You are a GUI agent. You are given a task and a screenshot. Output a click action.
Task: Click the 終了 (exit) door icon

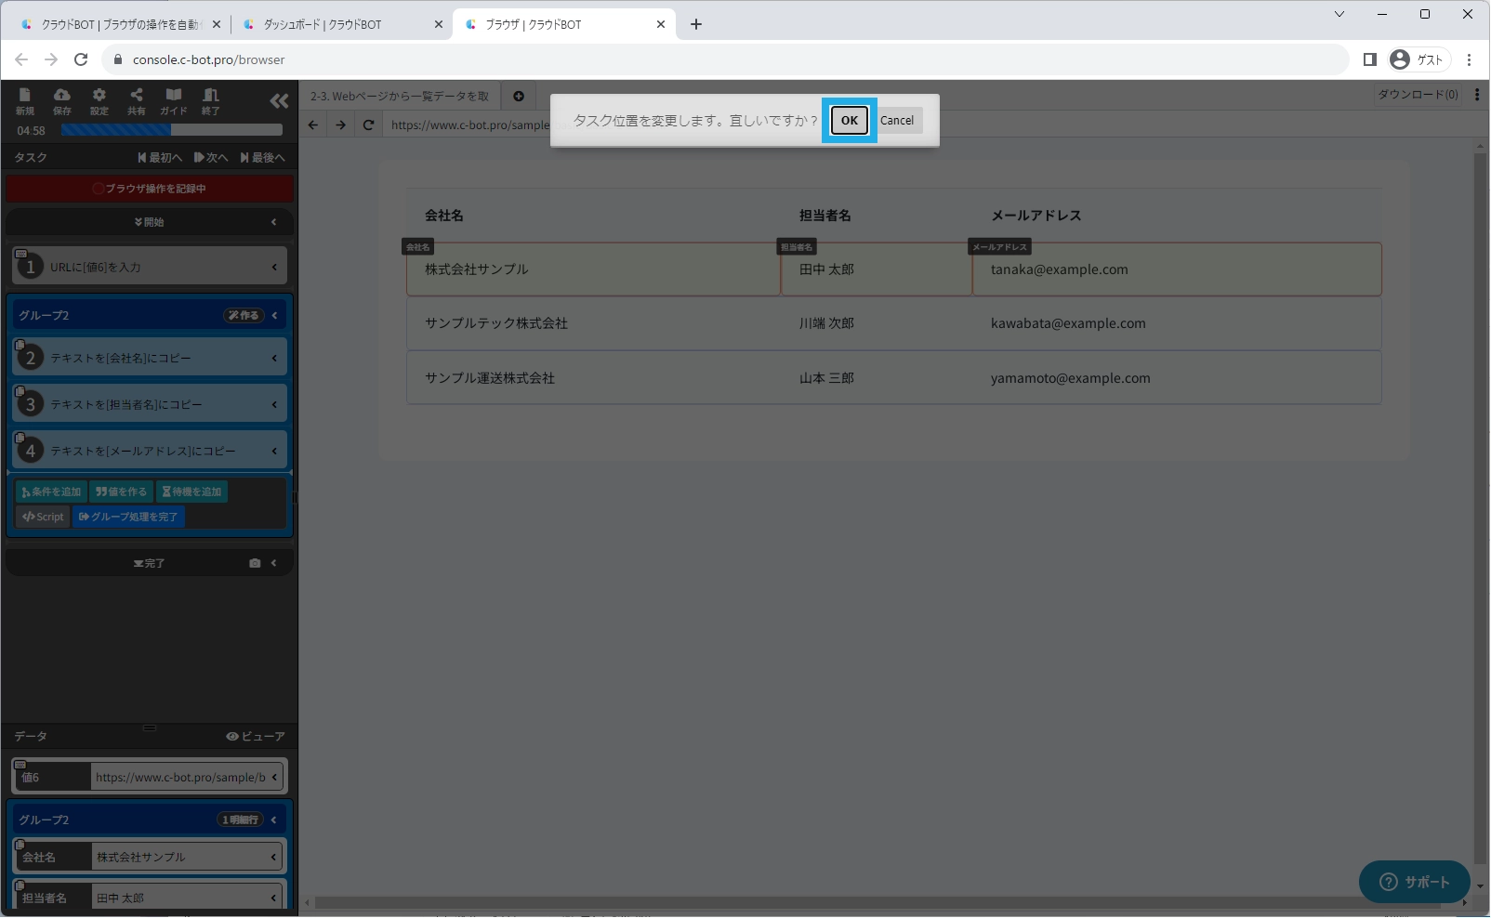pyautogui.click(x=211, y=100)
